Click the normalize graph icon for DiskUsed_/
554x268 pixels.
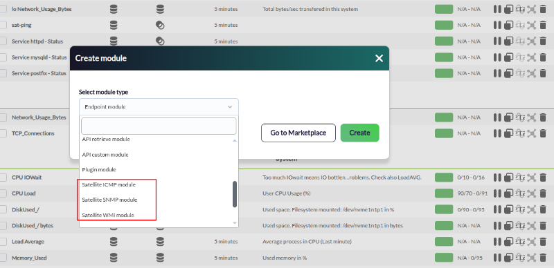click(x=520, y=209)
